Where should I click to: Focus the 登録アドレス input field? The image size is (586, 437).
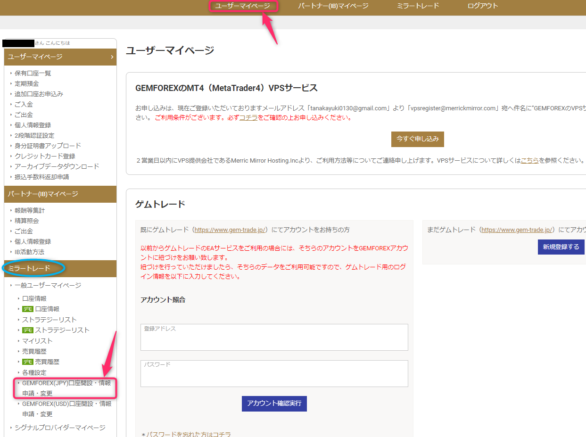pyautogui.click(x=274, y=337)
